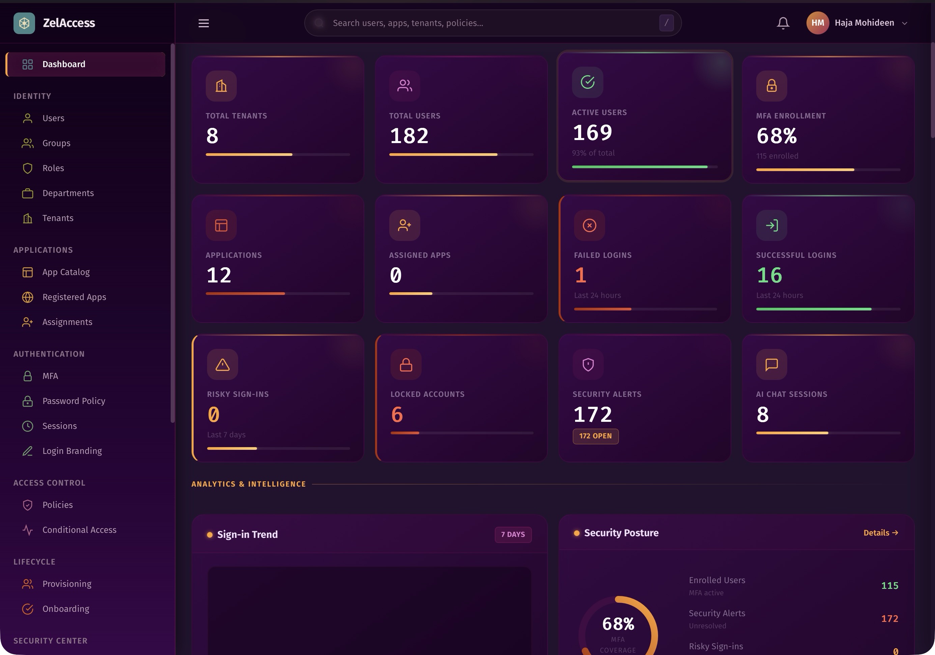This screenshot has width=935, height=655.
Task: Click the Security Posture indicator dot
Action: tap(576, 533)
